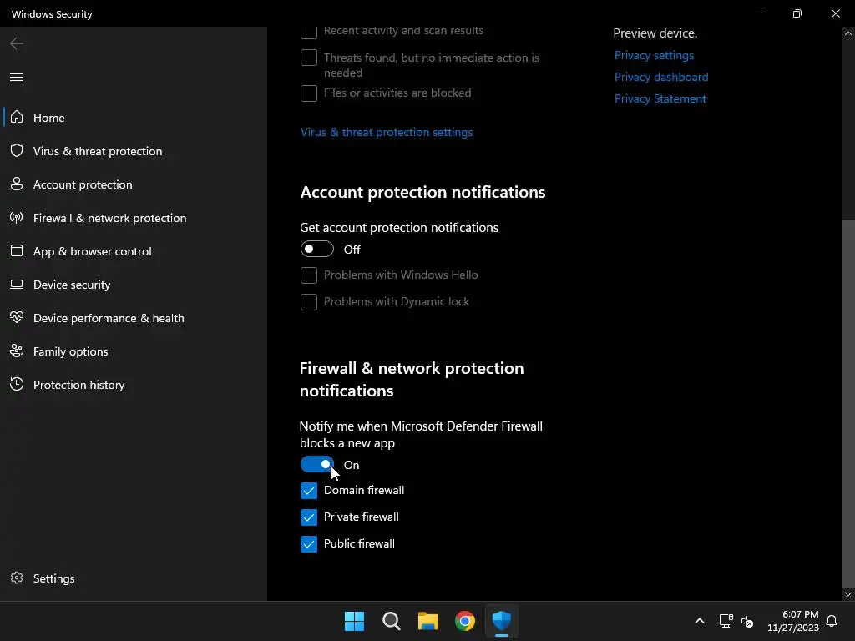Click the vertical scrollbar thumb
The height and width of the screenshot is (641, 855).
[x=848, y=403]
